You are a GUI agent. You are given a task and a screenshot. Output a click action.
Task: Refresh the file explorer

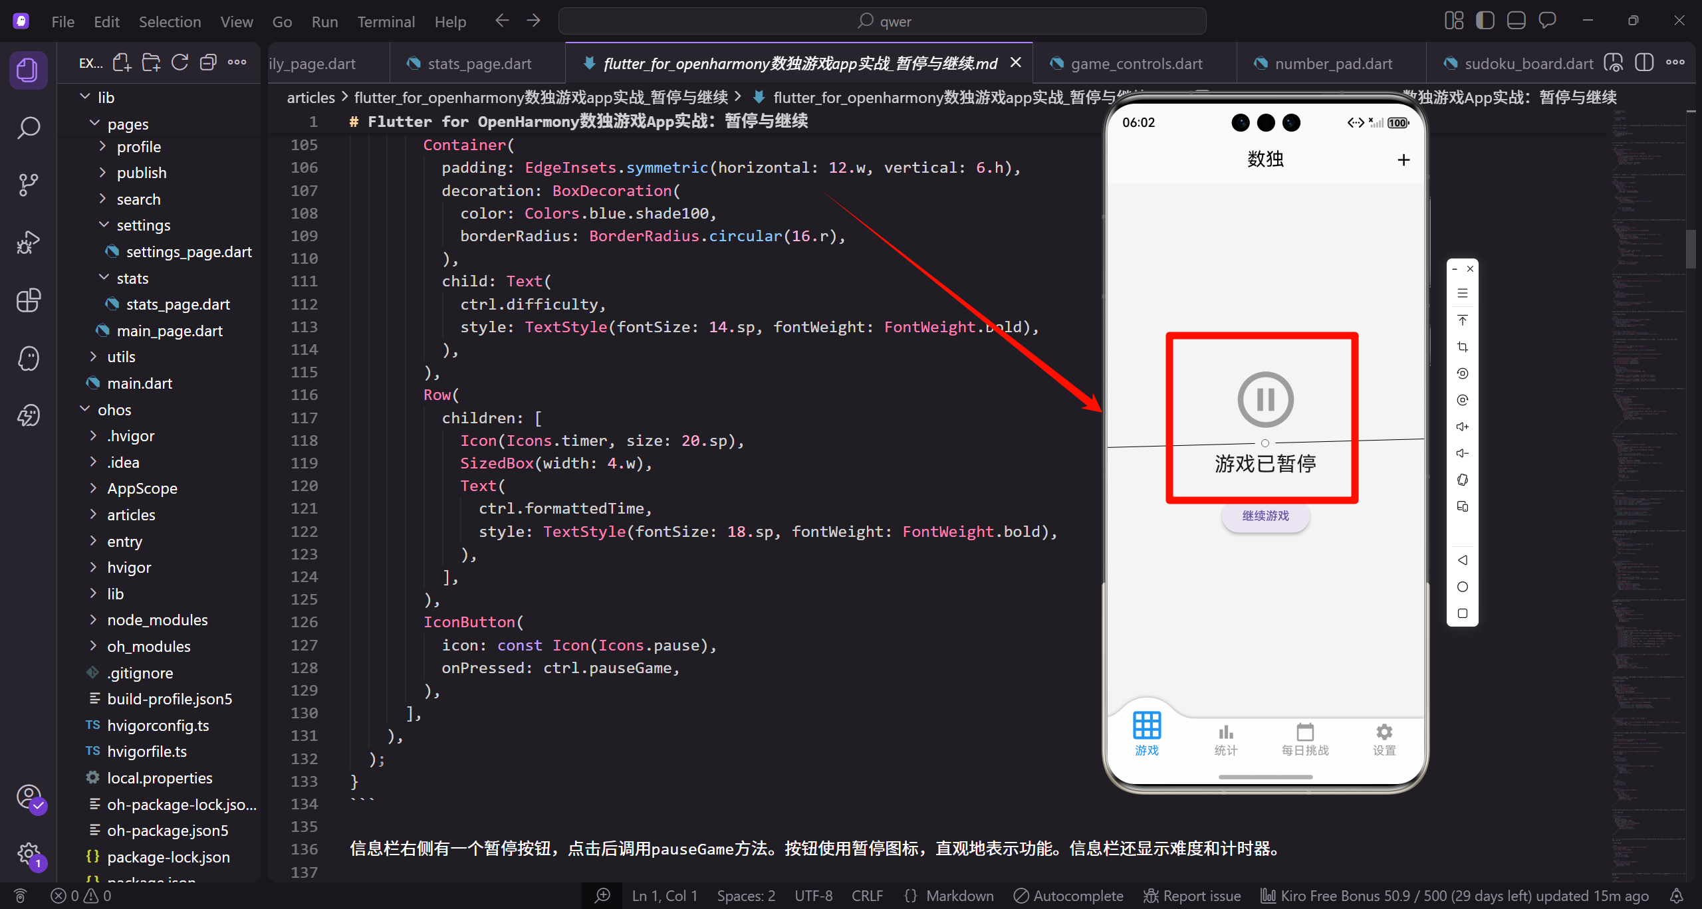(180, 62)
